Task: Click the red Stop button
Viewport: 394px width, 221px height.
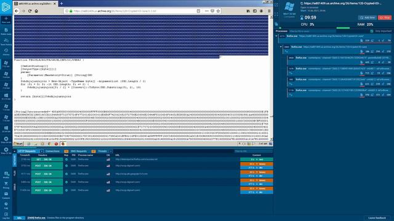Action: click(385, 18)
